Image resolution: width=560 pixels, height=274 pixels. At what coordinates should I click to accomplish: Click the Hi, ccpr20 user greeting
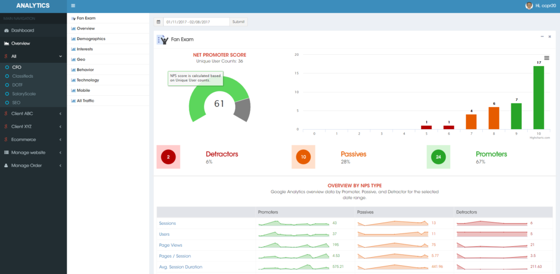click(546, 5)
